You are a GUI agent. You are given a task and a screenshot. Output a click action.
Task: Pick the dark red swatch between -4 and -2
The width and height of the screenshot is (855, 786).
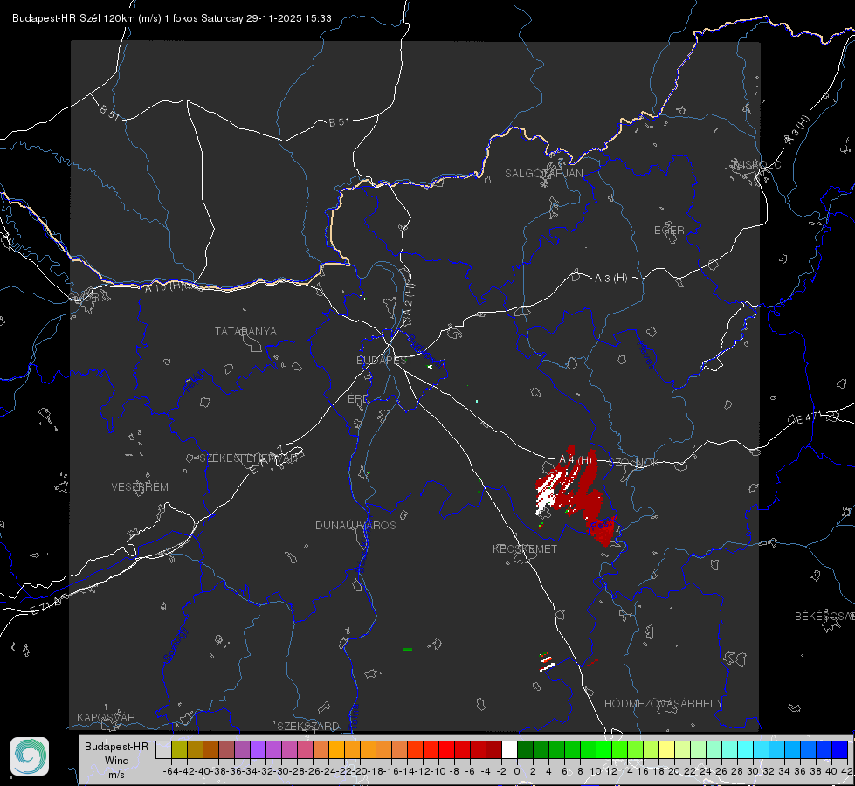494,749
